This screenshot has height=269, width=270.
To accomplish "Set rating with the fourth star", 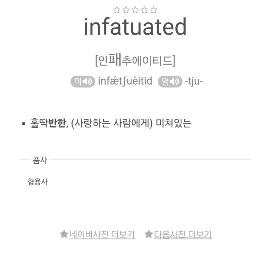I will click(144, 10).
